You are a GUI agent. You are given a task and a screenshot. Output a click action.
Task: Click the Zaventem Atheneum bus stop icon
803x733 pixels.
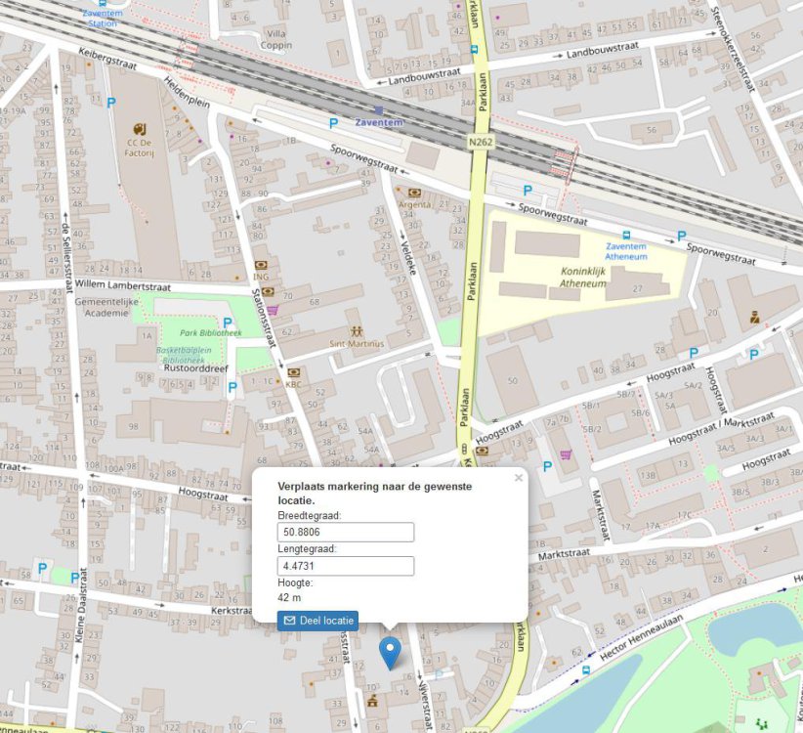[x=625, y=235]
